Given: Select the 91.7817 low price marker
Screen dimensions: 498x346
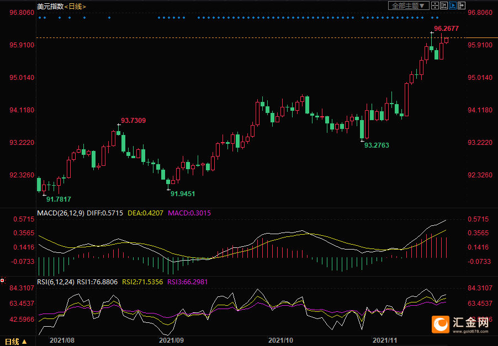Looking at the screenshot, I should (59, 199).
